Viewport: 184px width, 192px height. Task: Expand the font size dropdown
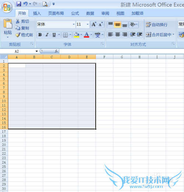pyautogui.click(x=88, y=24)
